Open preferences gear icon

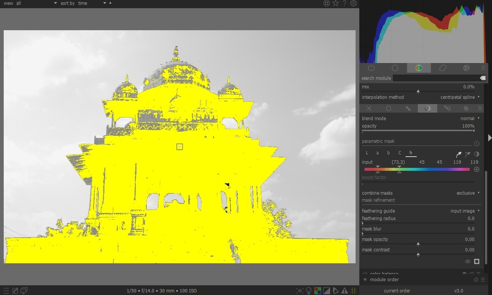[353, 3]
